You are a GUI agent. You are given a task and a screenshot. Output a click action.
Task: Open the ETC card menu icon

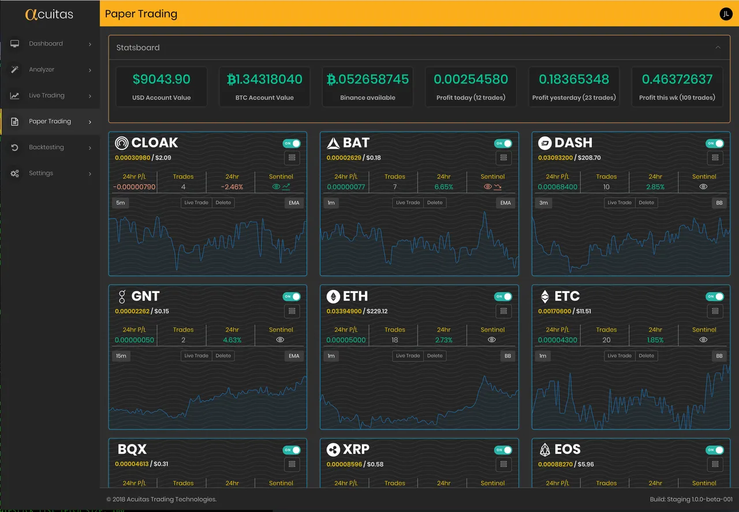(715, 311)
